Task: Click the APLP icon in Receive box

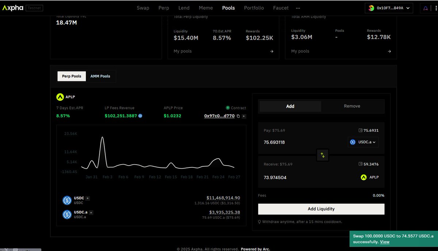Action: 364,177
